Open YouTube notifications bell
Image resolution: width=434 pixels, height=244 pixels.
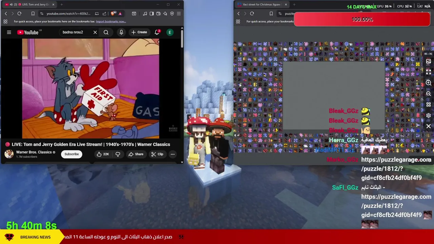coord(157,32)
